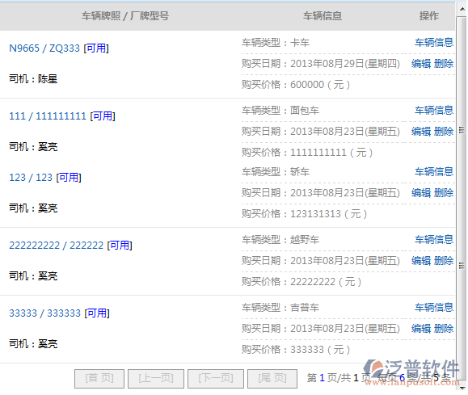Screen dimensions: 468x395
Task: Click 车辆信息 link for the 卡车 row
Action: (434, 42)
